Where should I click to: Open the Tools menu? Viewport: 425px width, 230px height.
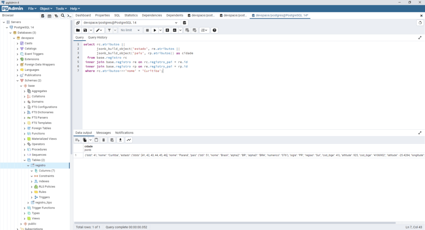61,9
